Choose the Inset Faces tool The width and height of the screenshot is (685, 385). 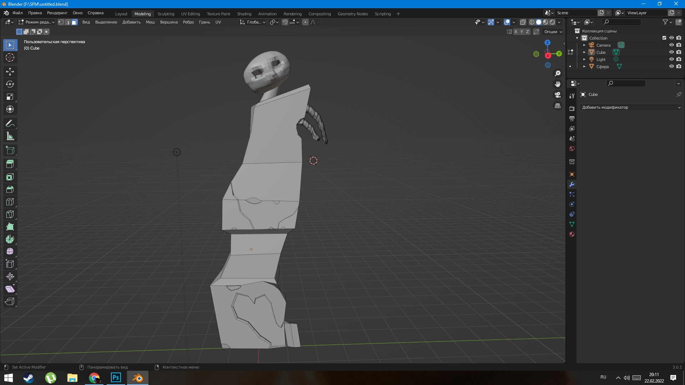(x=10, y=177)
